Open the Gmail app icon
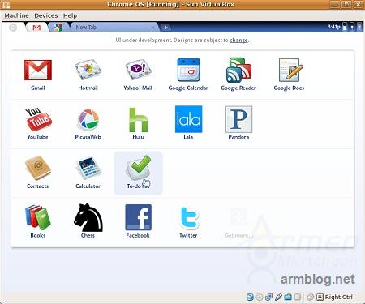 [38, 71]
